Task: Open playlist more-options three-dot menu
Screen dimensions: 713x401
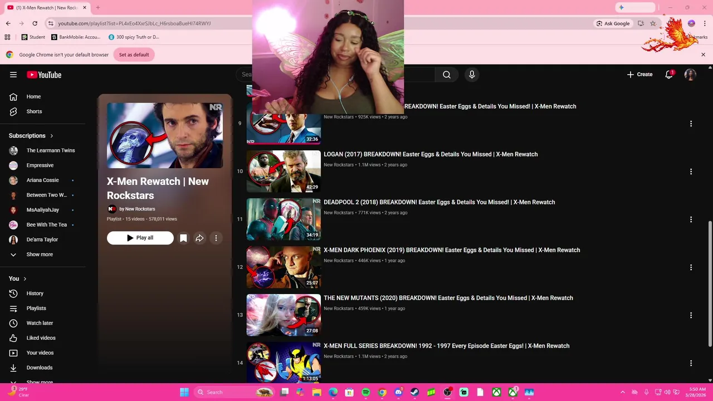Action: pyautogui.click(x=216, y=238)
